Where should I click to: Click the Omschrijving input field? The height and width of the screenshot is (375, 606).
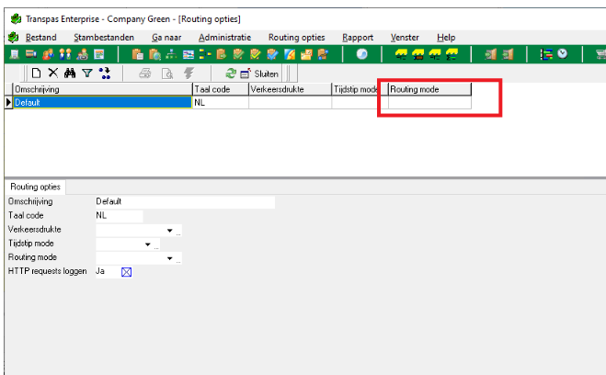point(184,201)
